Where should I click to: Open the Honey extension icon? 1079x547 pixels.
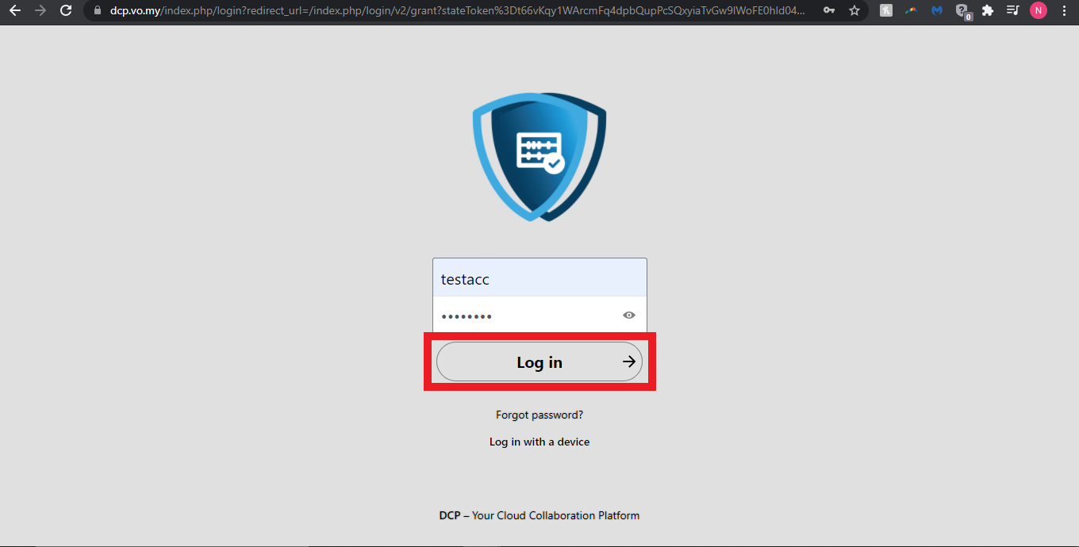coord(886,11)
